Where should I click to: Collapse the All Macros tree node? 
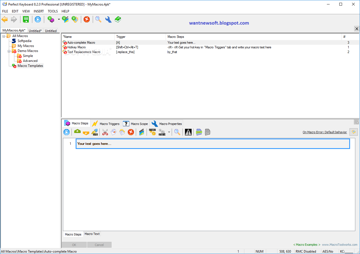(x=4, y=36)
